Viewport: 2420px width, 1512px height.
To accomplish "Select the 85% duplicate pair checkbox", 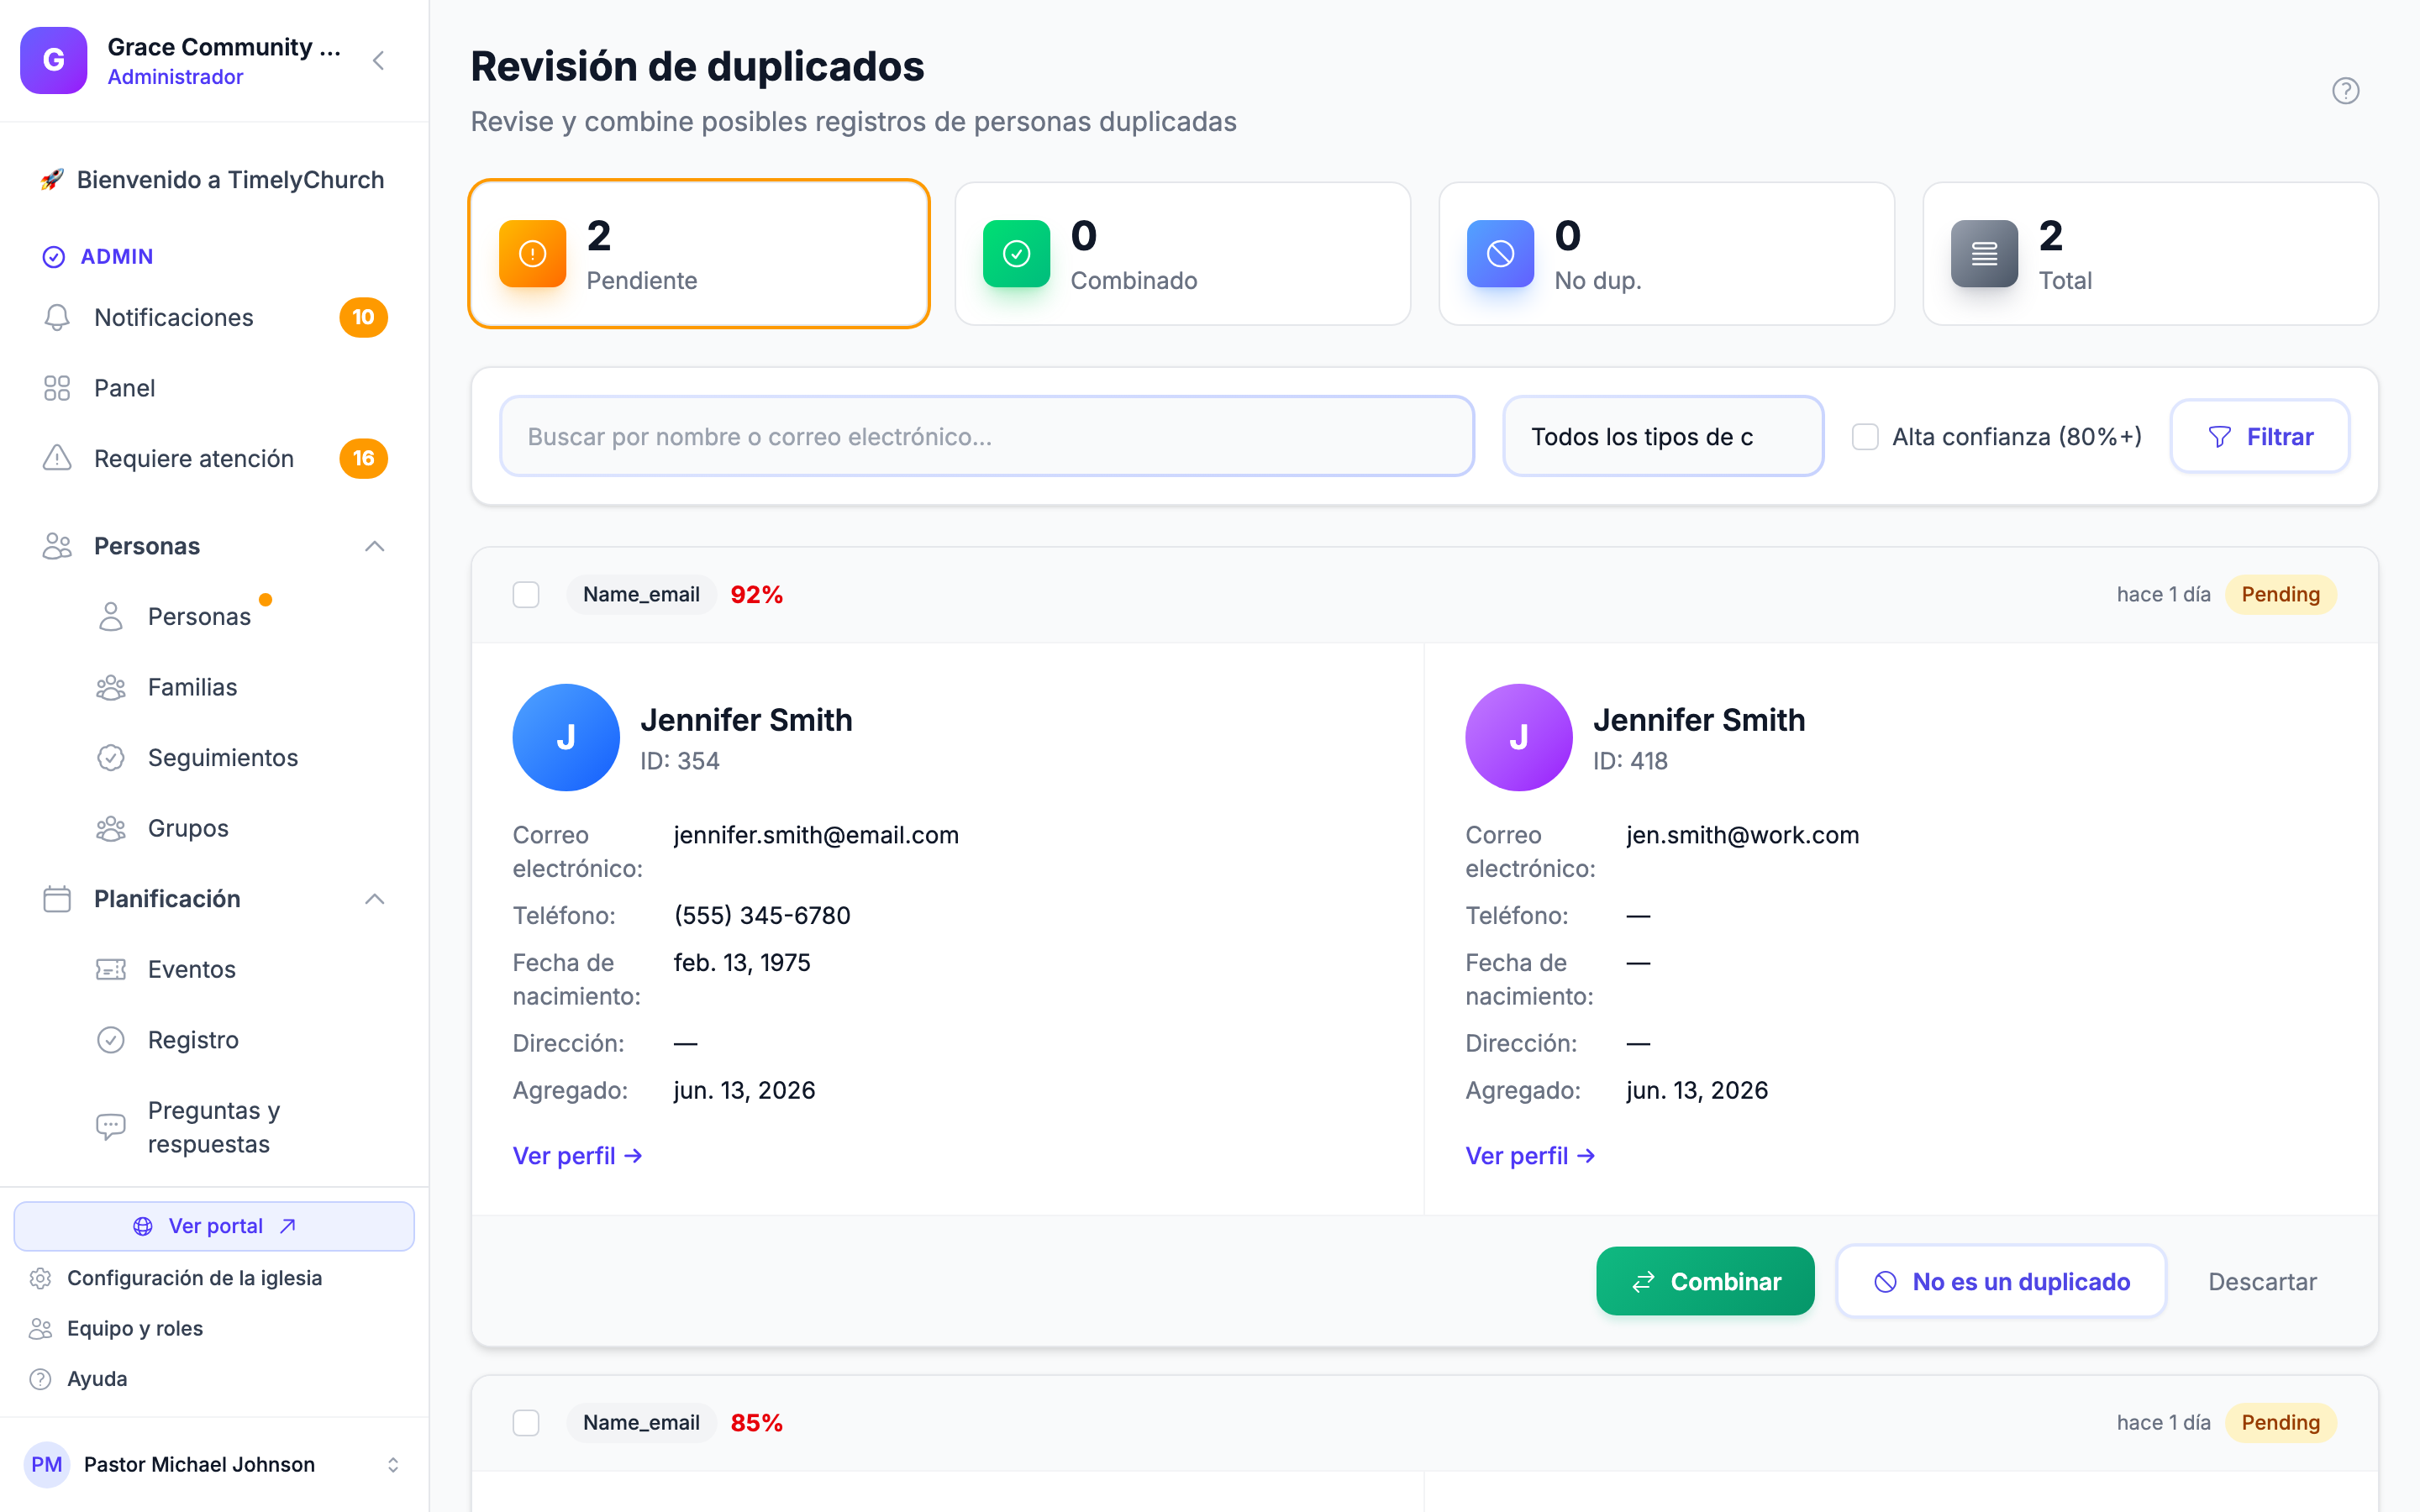I will point(526,1423).
